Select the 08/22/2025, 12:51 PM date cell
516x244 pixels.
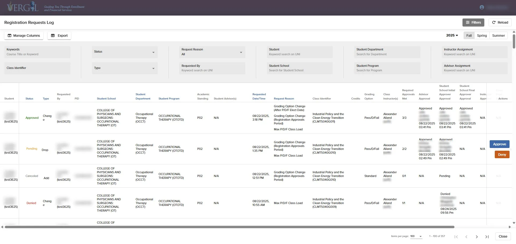click(x=261, y=176)
